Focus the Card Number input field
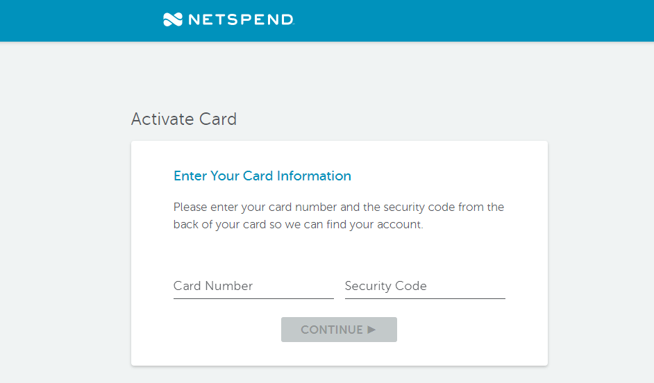The width and height of the screenshot is (654, 383). pos(253,286)
